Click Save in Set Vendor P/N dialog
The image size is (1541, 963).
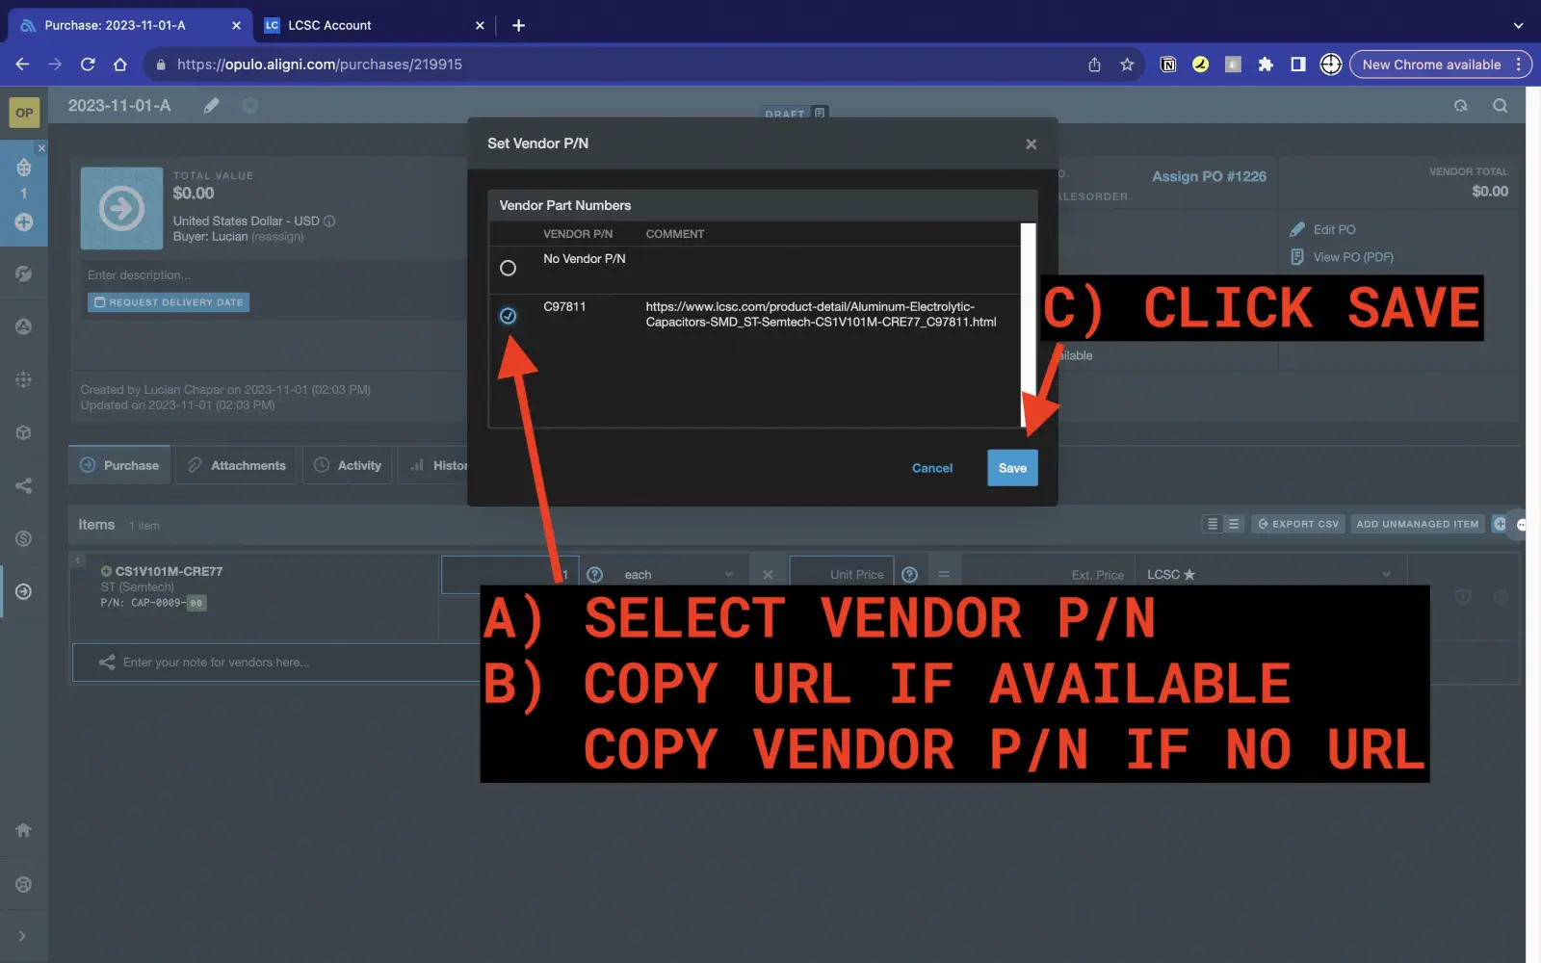click(1011, 468)
